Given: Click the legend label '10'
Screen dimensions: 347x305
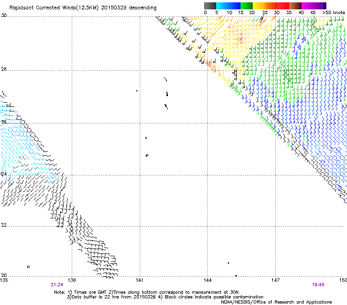Looking at the screenshot, I should (x=229, y=13).
